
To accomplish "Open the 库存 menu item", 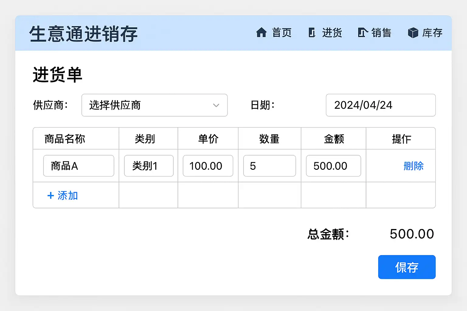I will pos(432,32).
